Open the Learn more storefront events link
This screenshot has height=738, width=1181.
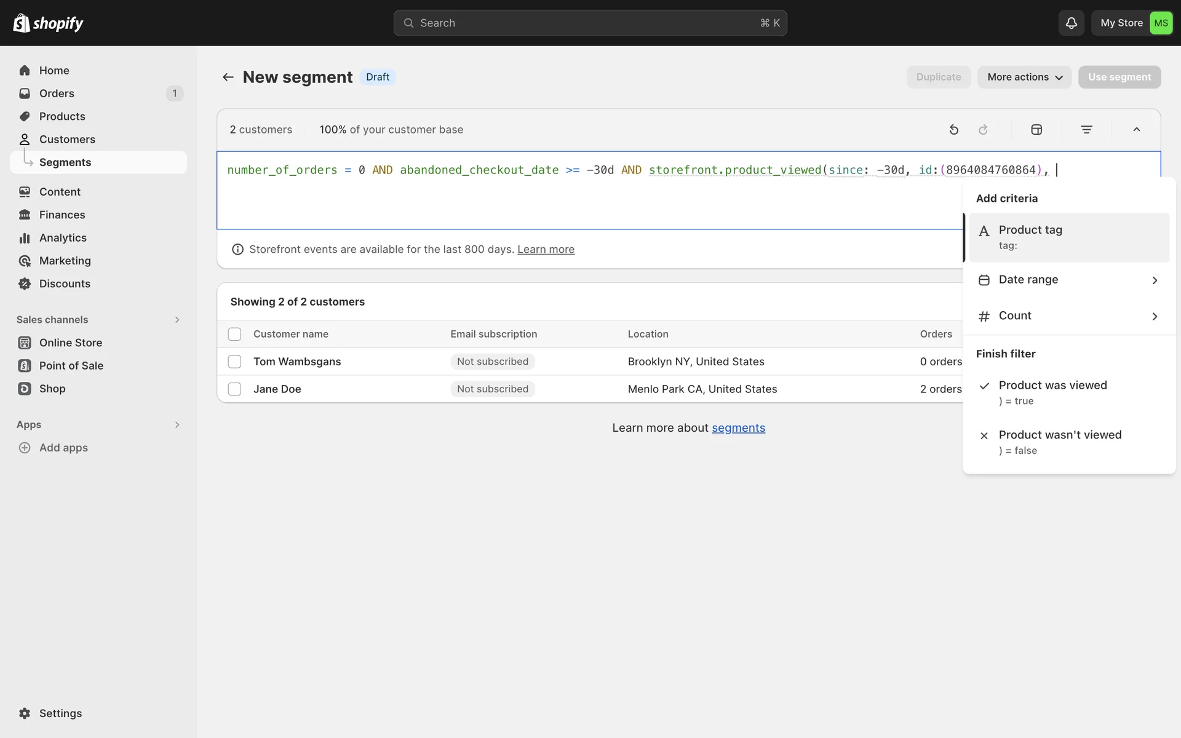(546, 249)
